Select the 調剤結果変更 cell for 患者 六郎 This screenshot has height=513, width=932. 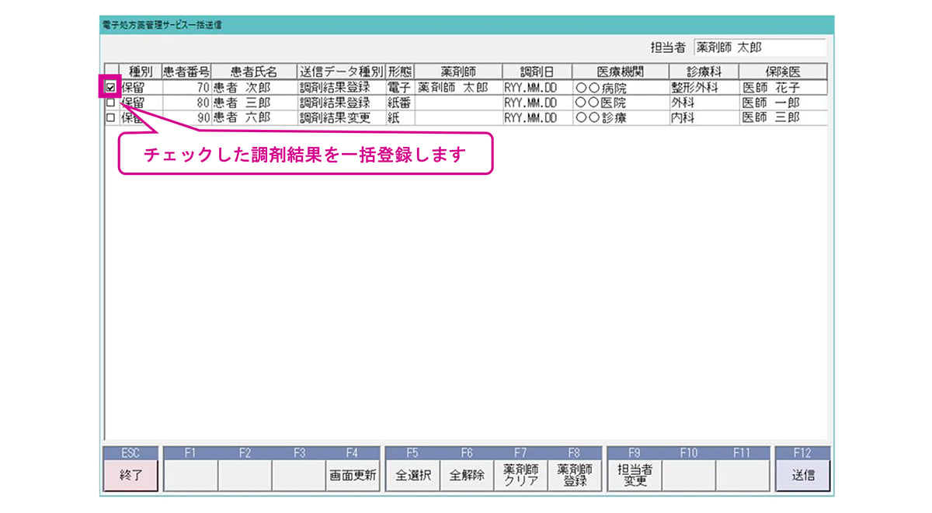pyautogui.click(x=341, y=118)
